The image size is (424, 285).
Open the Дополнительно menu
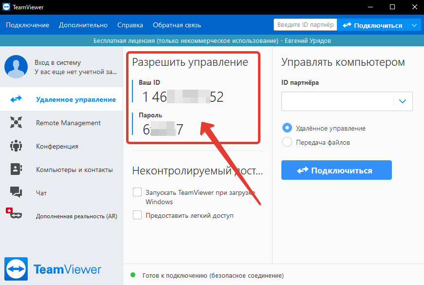pyautogui.click(x=83, y=25)
